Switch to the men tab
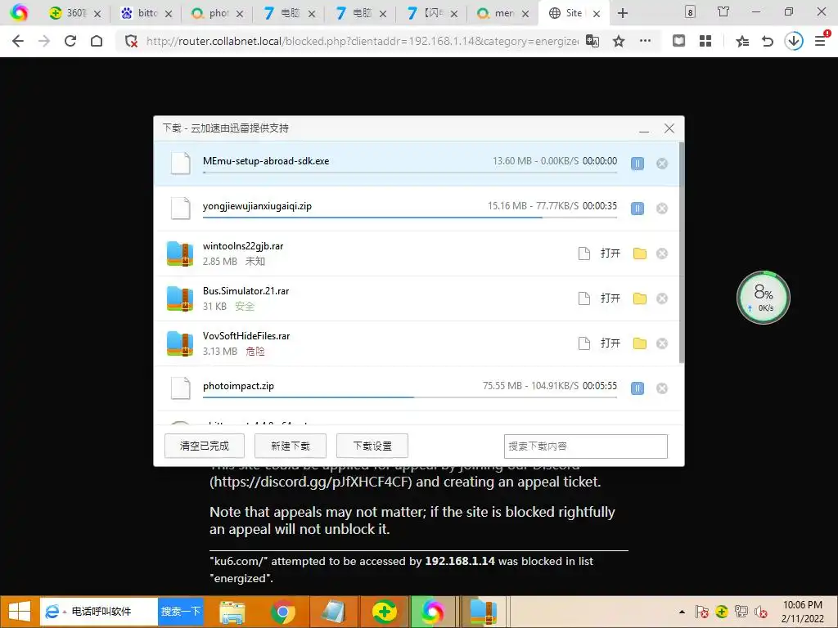This screenshot has width=838, height=628. 502,13
